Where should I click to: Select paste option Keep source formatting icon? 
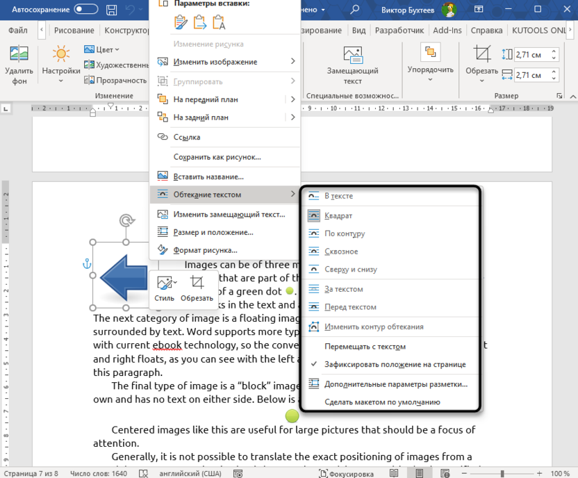181,23
